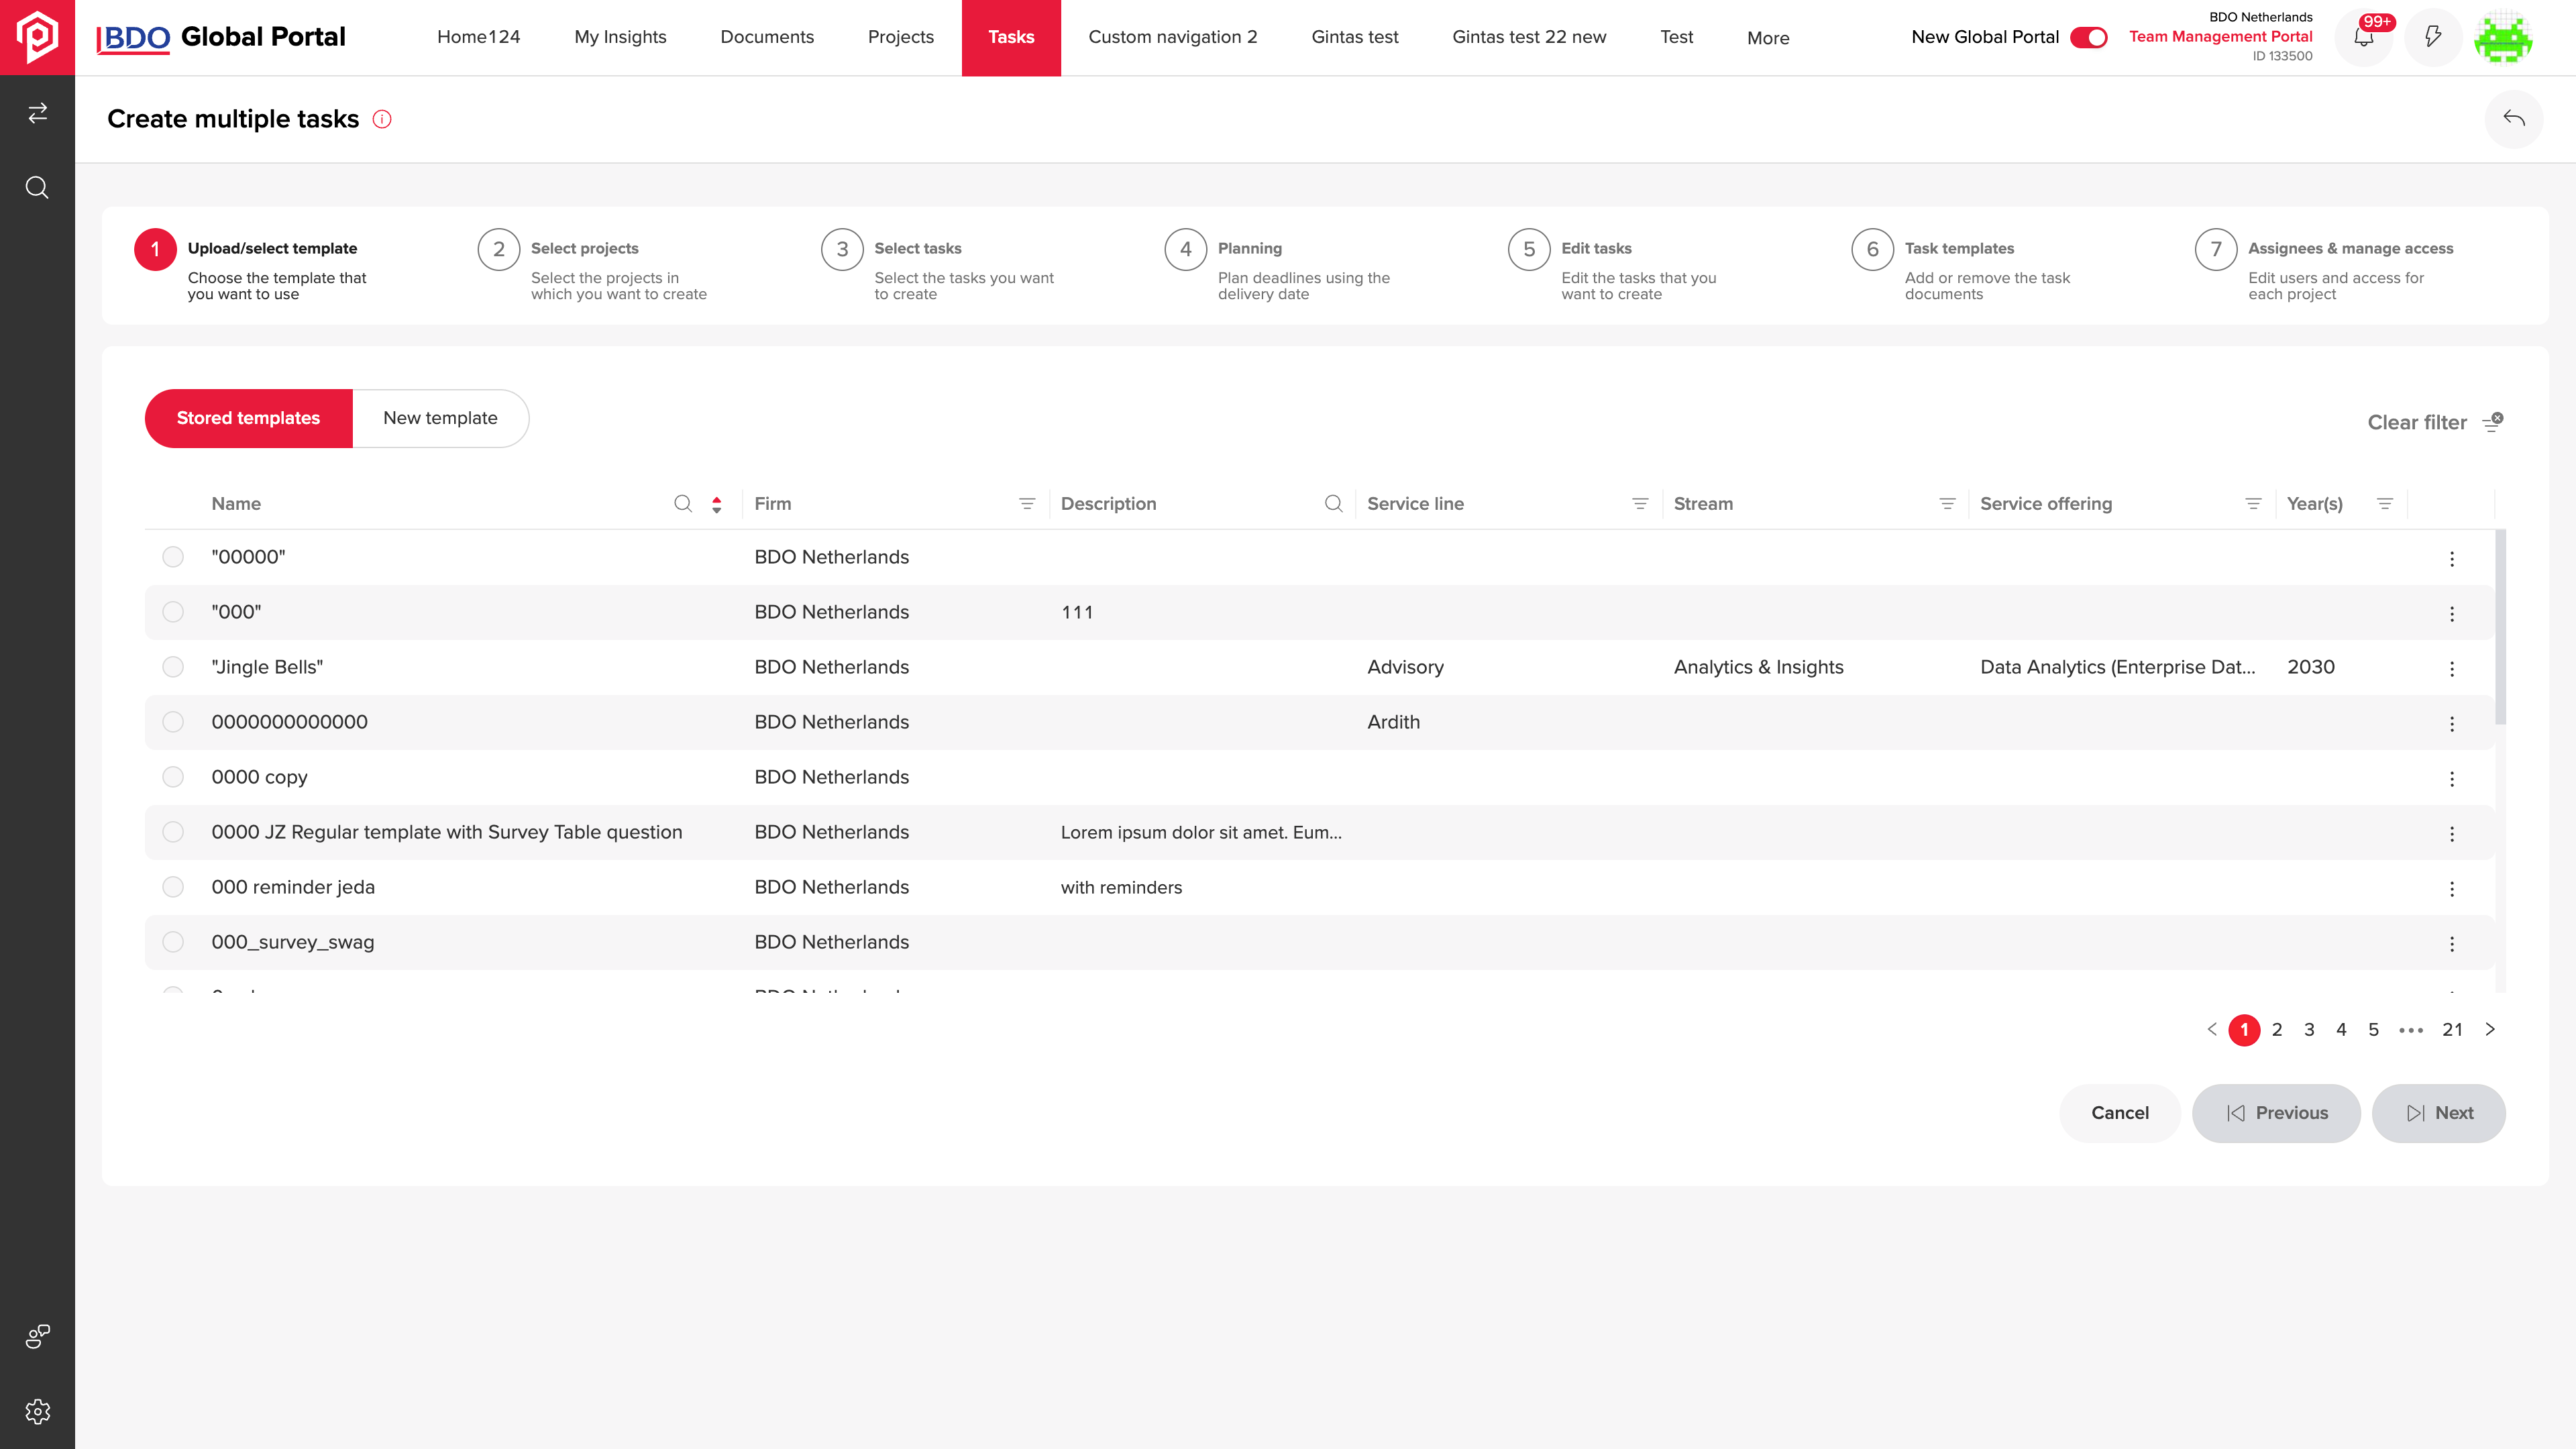Go to My Insights

(620, 37)
